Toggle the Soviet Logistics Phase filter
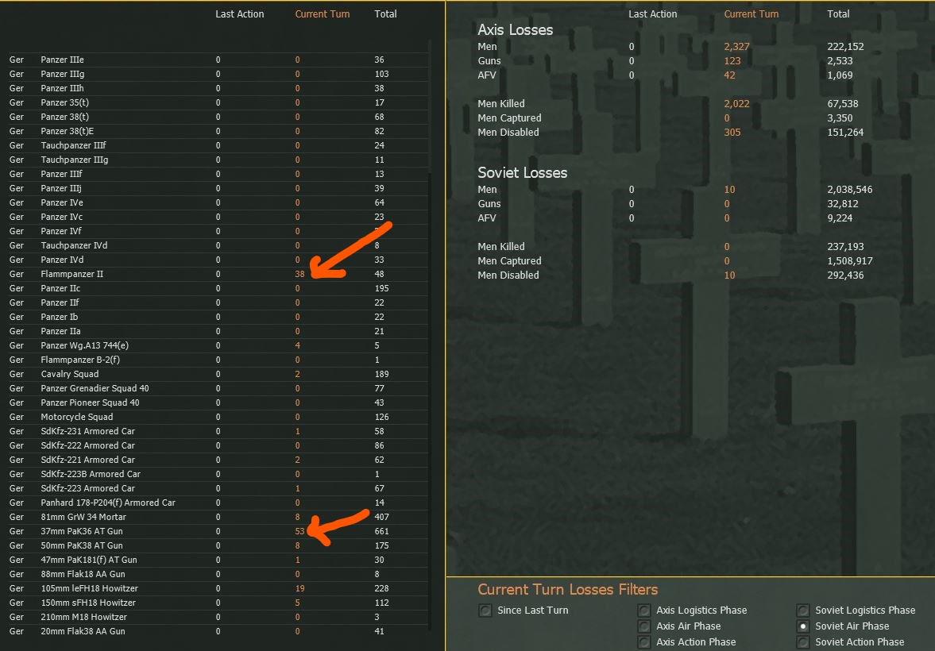The height and width of the screenshot is (651, 935). (803, 610)
